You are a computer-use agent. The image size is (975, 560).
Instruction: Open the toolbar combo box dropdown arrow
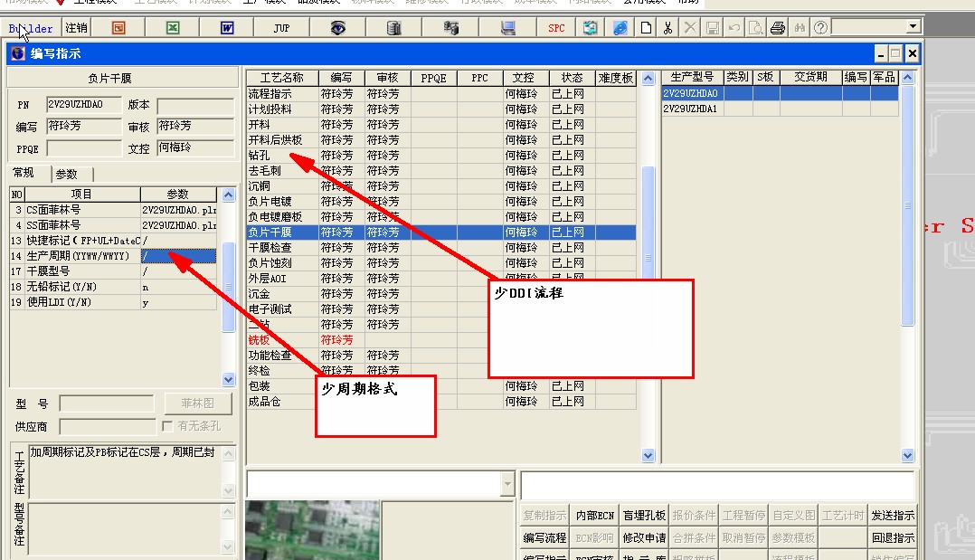913,27
